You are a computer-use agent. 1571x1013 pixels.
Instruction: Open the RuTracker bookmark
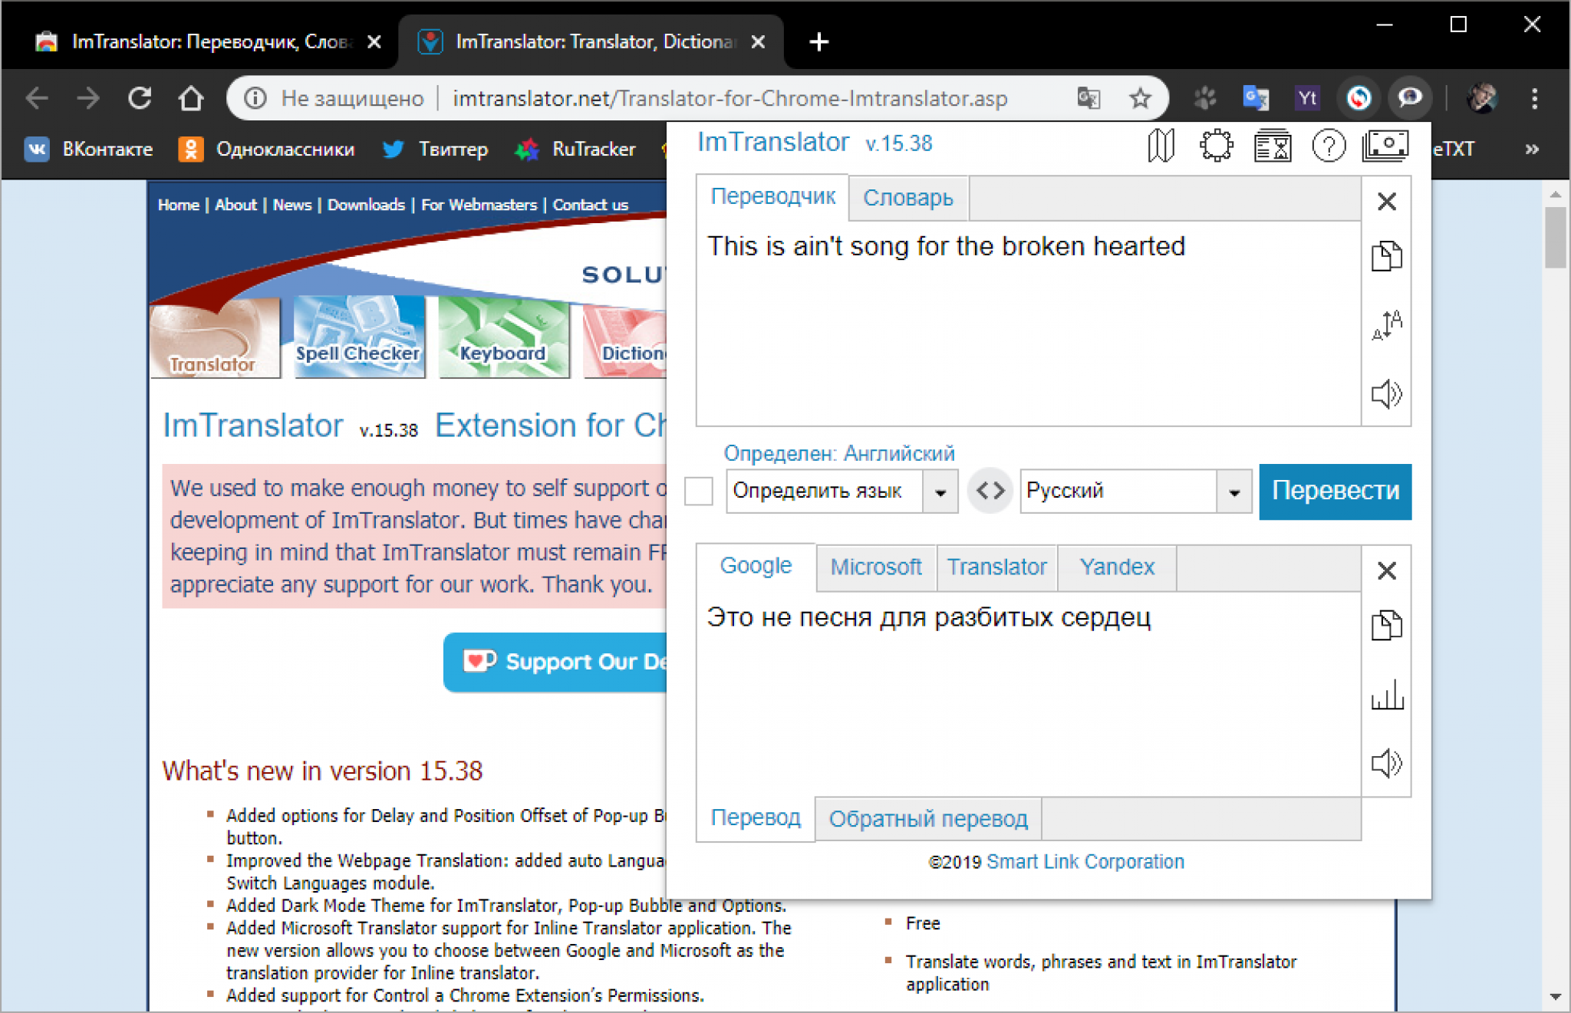click(575, 149)
